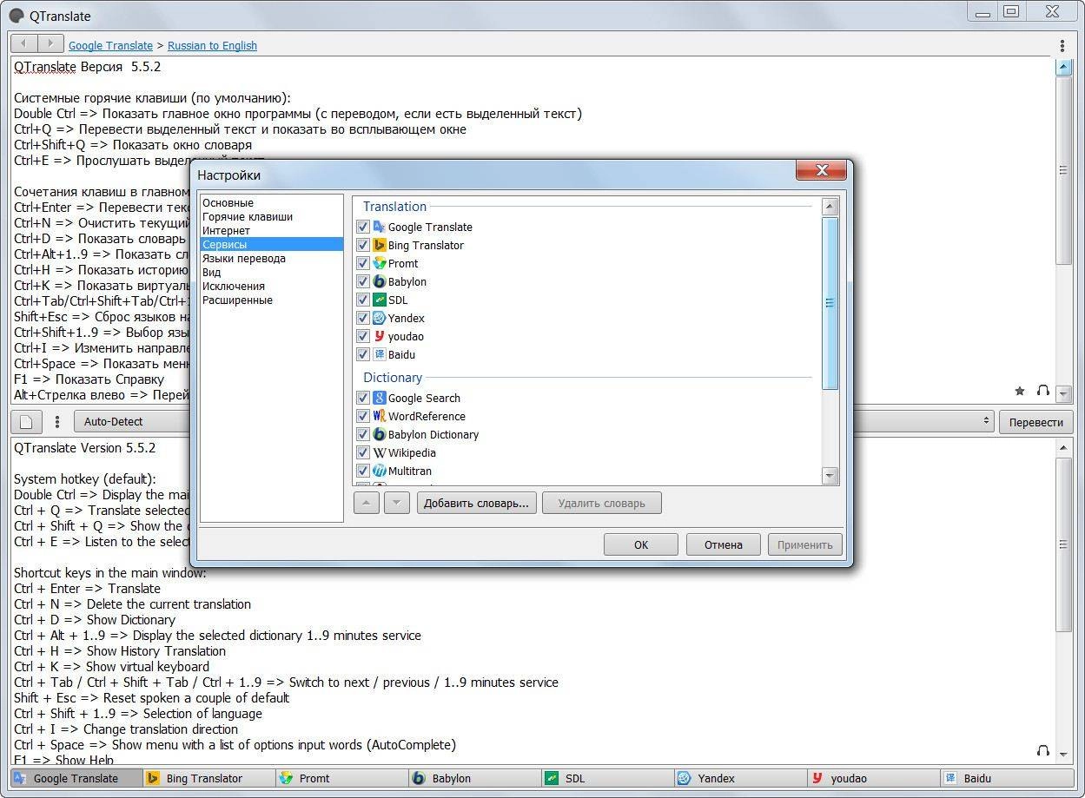Click the Bing Translator icon in services list
1085x798 pixels.
point(379,245)
